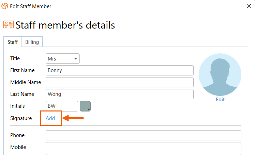Viewport: 255px width, 155px height.
Task: Select the Staff tab
Action: pos(13,42)
